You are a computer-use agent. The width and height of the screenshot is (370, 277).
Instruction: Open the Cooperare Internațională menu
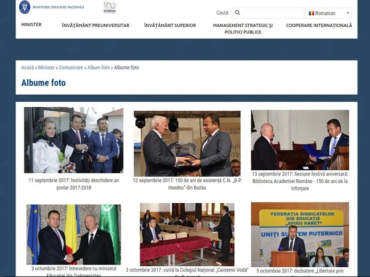319,25
